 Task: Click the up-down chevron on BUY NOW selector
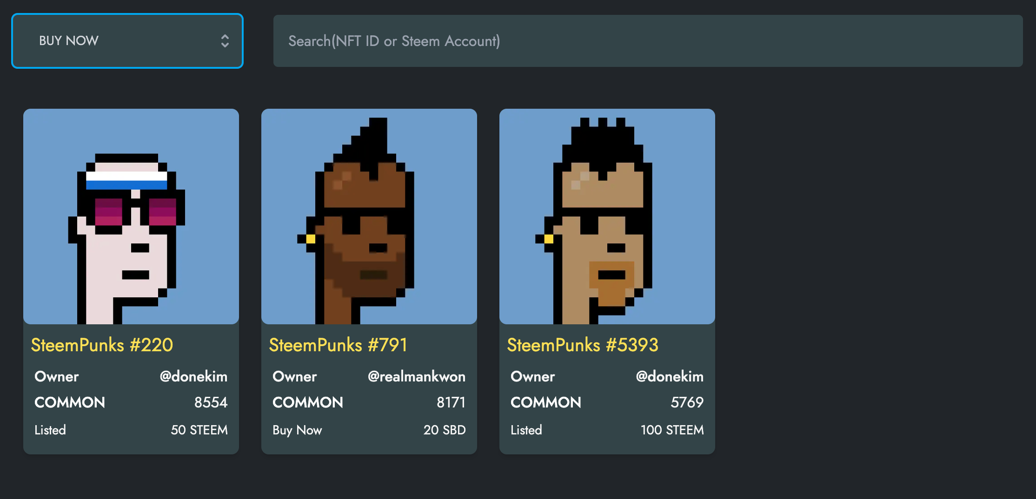pyautogui.click(x=225, y=41)
